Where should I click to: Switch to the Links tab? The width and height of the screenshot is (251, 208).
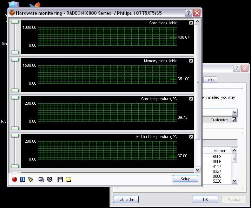(x=210, y=80)
